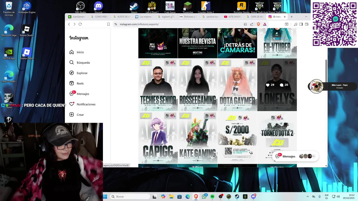Switch to the CAPA DE browser tab
This screenshot has height=201, width=358.
click(x=255, y=17)
